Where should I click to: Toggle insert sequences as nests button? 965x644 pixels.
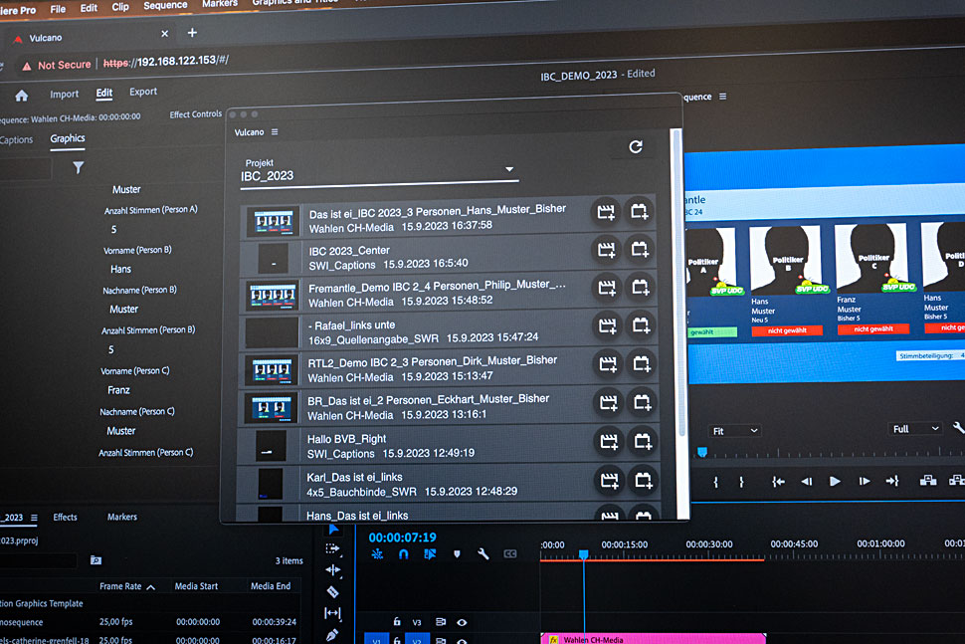pos(377,554)
